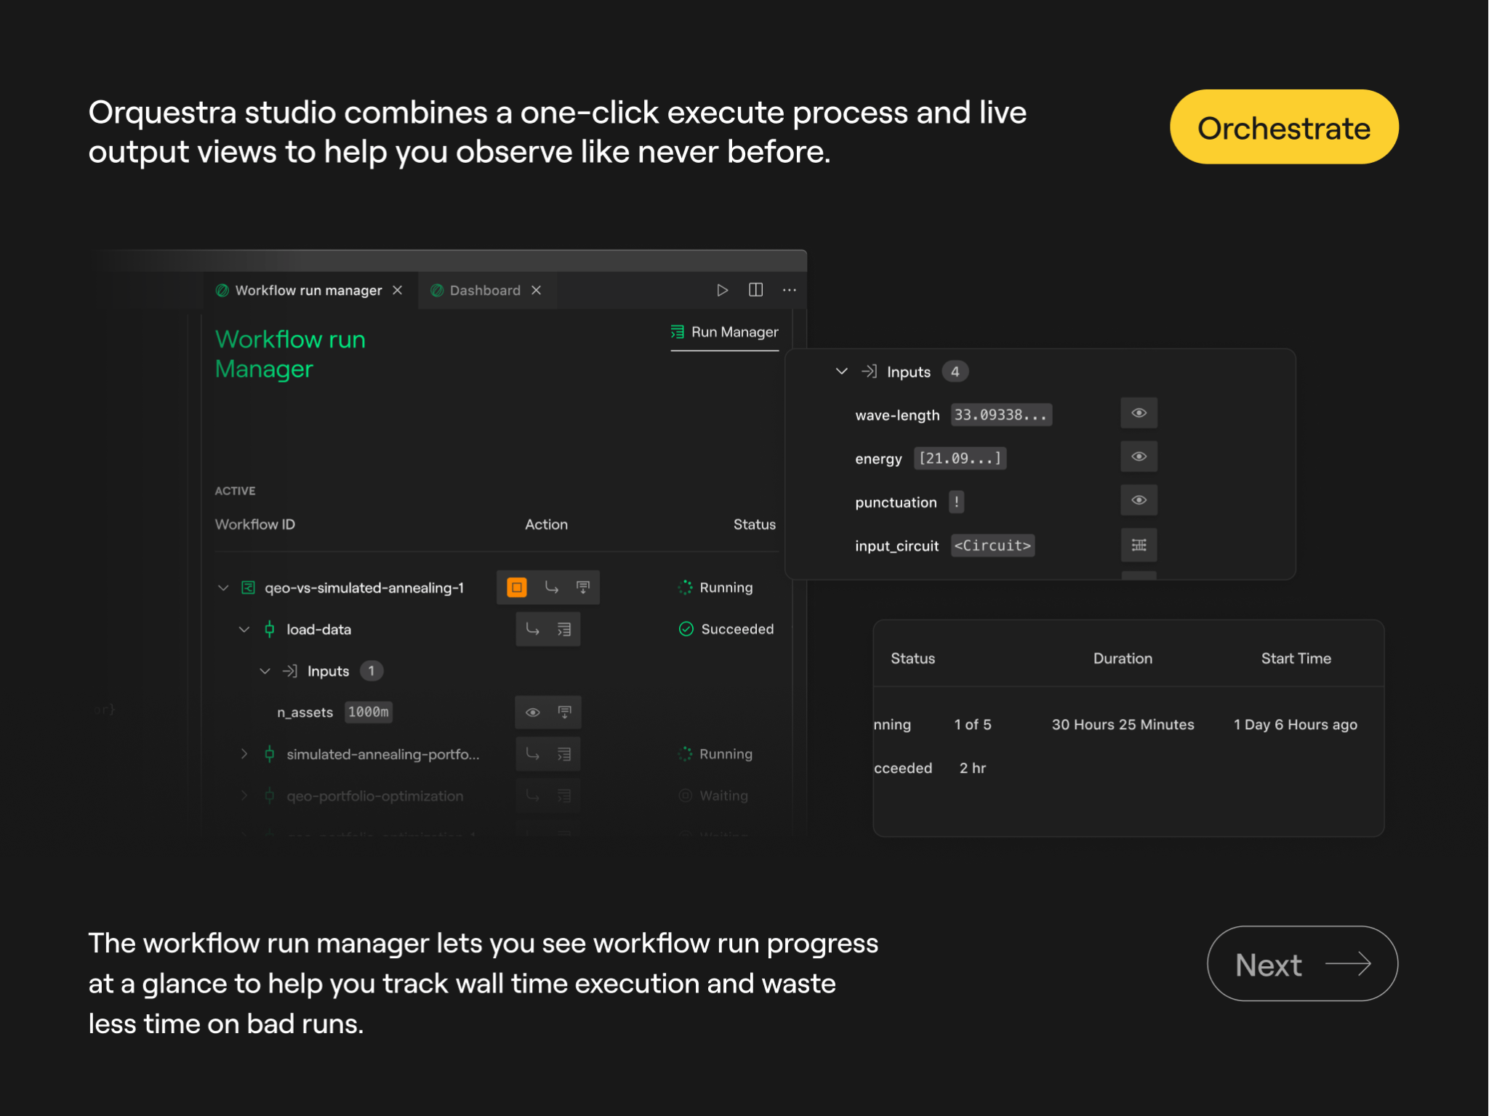Toggle eye preview for n_assets
This screenshot has width=1489, height=1116.
point(533,712)
